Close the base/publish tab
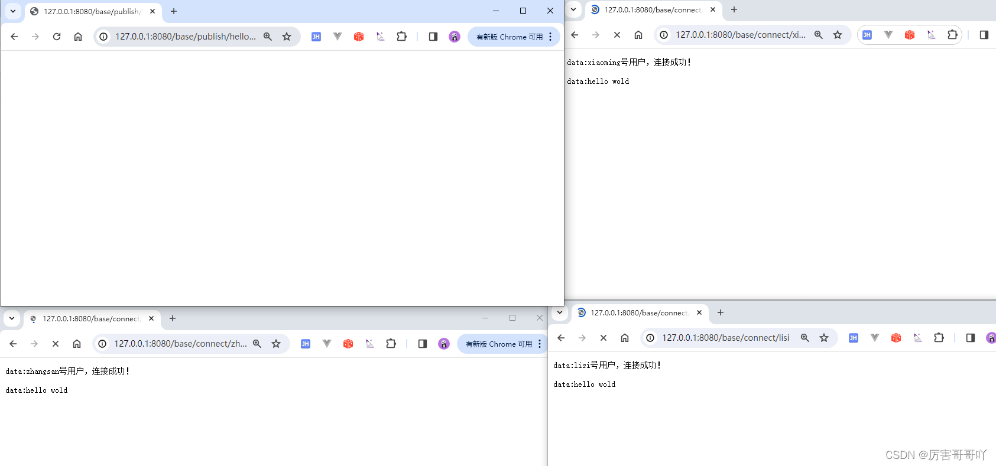996x466 pixels. pyautogui.click(x=153, y=11)
